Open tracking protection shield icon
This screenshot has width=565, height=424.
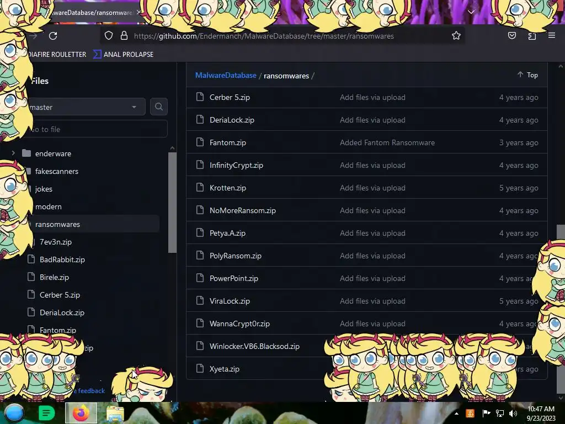pyautogui.click(x=109, y=36)
